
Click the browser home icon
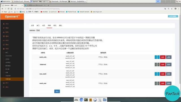click(x=12, y=9)
